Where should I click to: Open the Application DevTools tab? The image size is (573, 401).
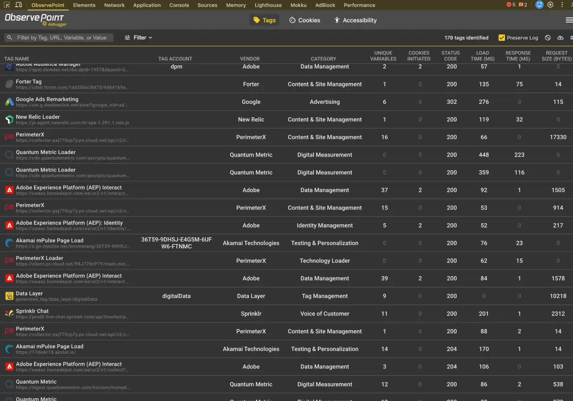(x=147, y=5)
